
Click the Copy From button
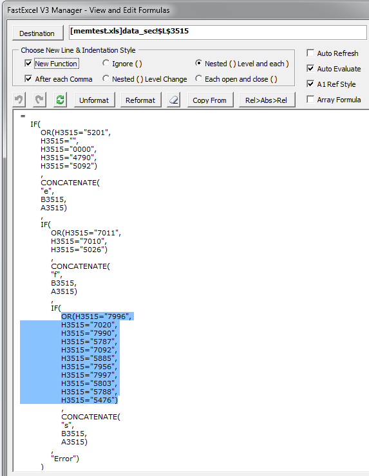point(210,100)
